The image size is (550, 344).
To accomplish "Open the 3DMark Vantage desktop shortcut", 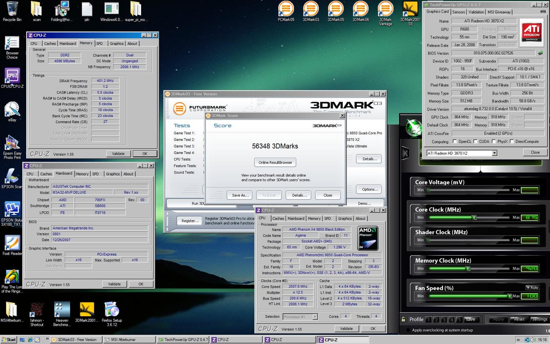I will [x=385, y=13].
